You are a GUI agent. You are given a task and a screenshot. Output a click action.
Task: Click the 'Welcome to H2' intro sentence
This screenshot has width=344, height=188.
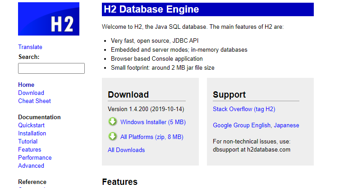193,27
